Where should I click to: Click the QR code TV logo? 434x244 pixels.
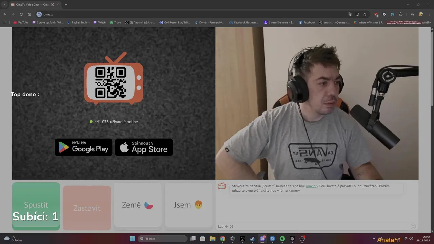pyautogui.click(x=114, y=78)
